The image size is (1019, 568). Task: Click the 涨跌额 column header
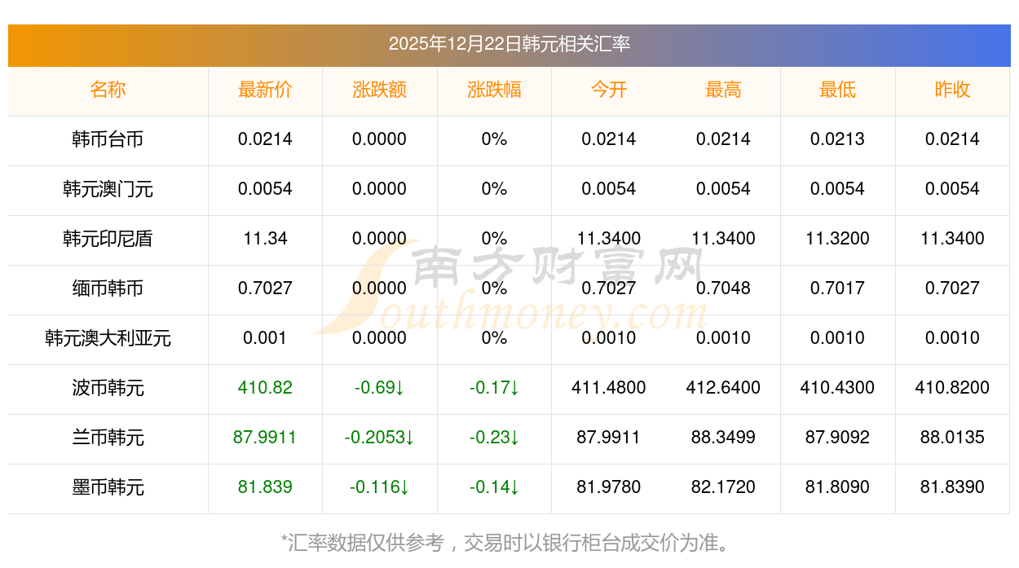point(379,90)
